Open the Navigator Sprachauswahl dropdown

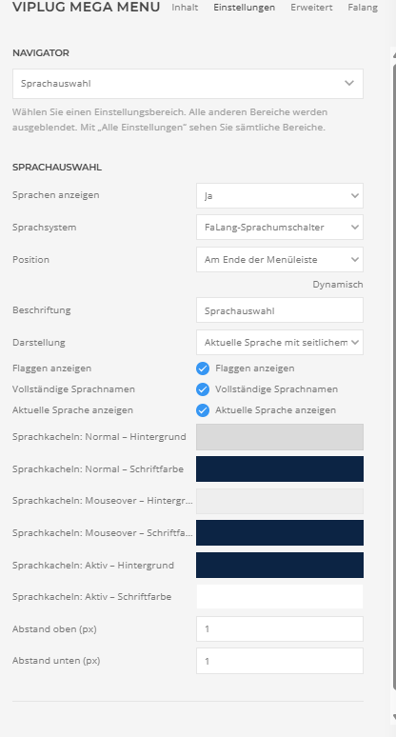[x=188, y=84]
